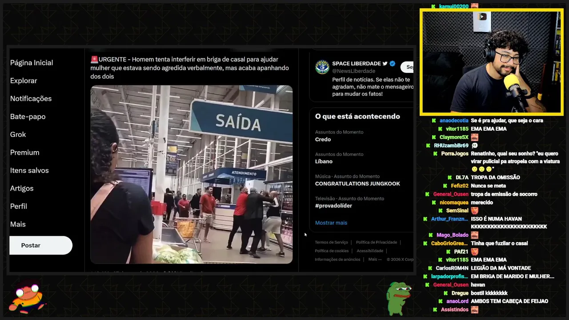Click the emote beside kamui00200
Image resolution: width=569 pixels, height=320 pixels.
point(475,6)
